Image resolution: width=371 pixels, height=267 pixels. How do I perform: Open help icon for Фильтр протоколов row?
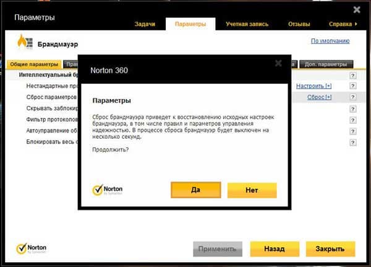click(x=353, y=120)
